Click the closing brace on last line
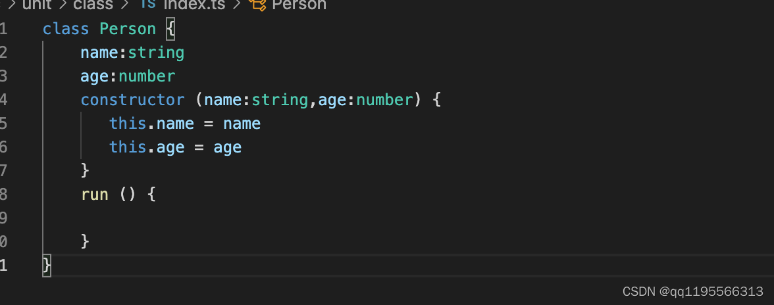Image resolution: width=774 pixels, height=305 pixels. [x=46, y=265]
